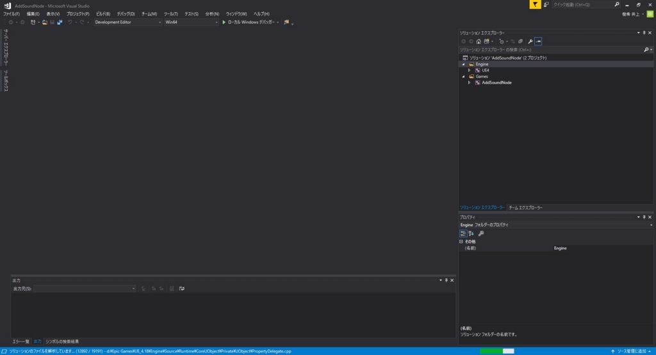Click the Save icon in toolbar
Screen dimensions: 656x355
[53, 22]
